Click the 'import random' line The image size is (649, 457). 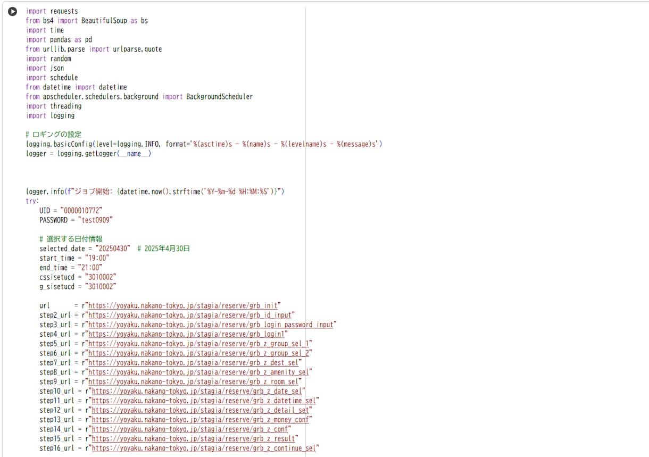point(48,59)
